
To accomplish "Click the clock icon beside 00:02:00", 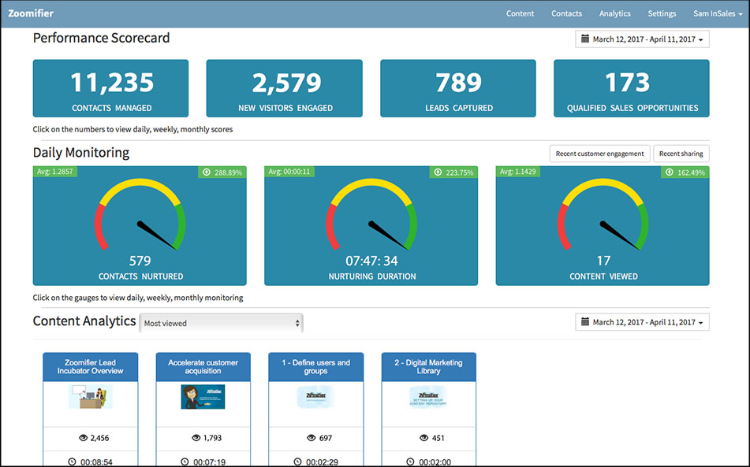I will [411, 461].
